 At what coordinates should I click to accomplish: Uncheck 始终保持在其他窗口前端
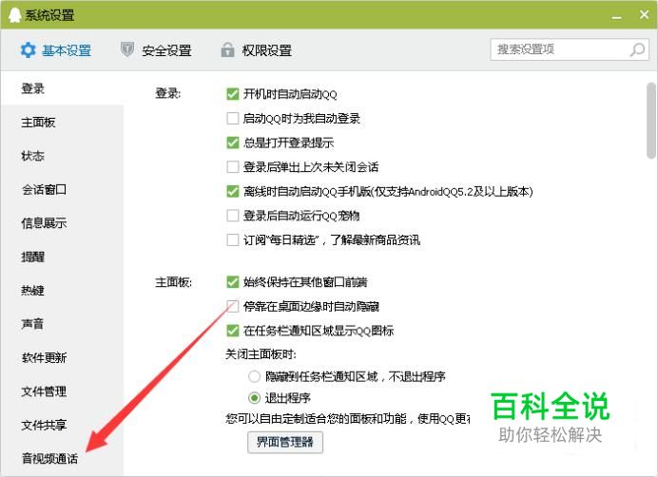(232, 282)
